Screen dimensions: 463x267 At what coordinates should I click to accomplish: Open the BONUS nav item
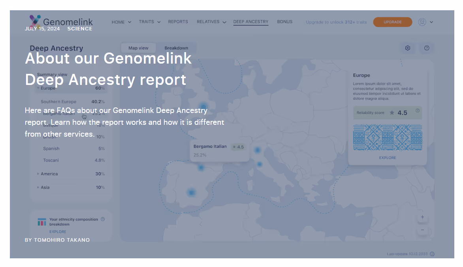coord(285,22)
